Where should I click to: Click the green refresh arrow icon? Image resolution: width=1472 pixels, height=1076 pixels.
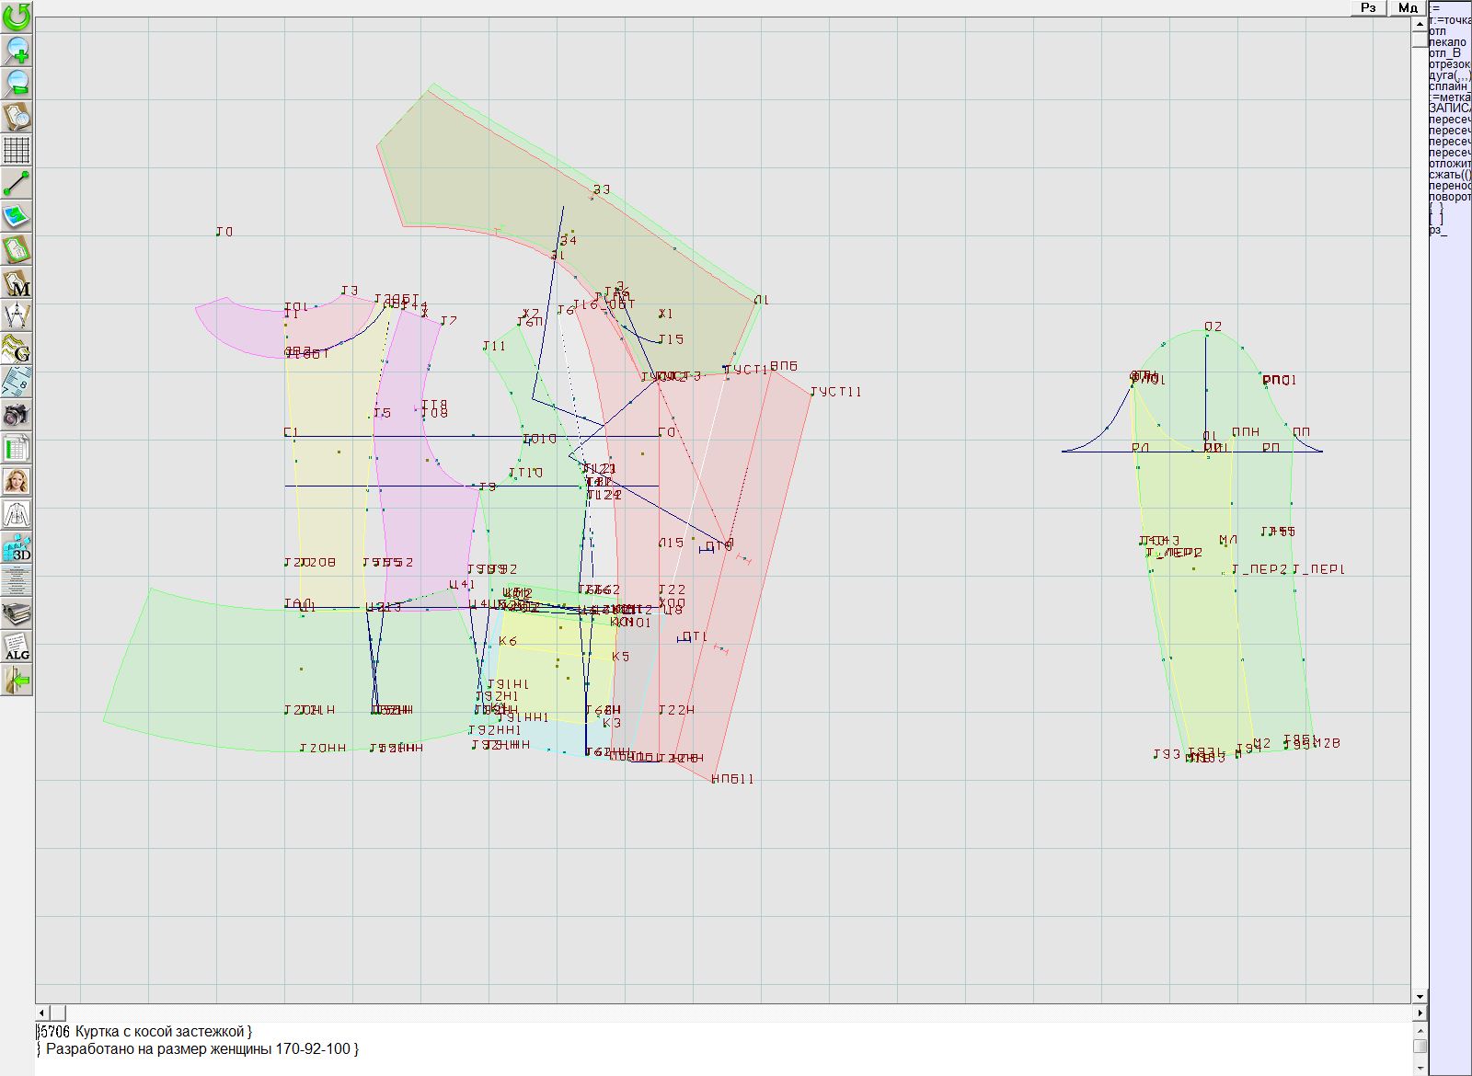click(17, 17)
